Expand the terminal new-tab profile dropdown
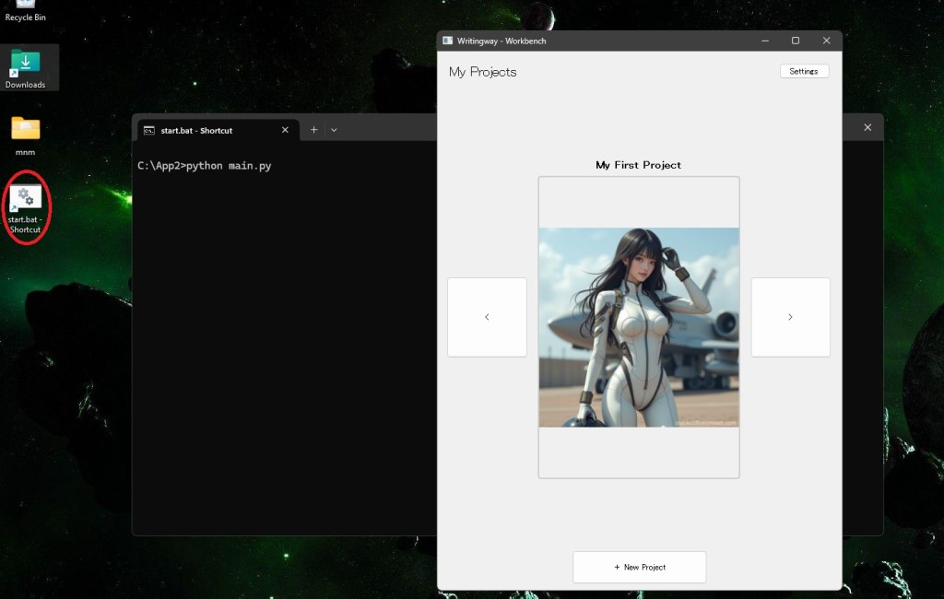 (x=334, y=130)
